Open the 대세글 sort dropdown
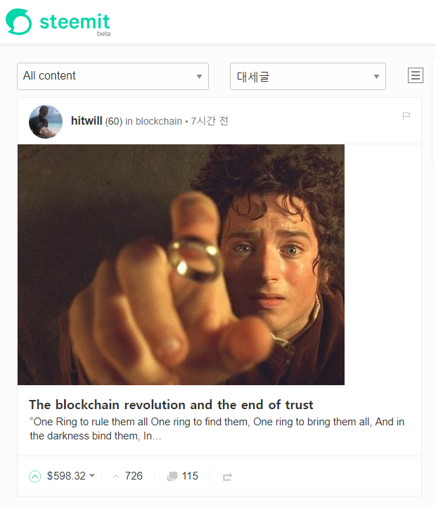436x507 pixels. (308, 76)
